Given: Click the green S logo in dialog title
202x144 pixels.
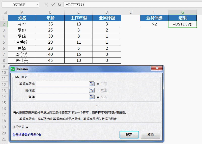Looking at the screenshot, I should 13,69.
